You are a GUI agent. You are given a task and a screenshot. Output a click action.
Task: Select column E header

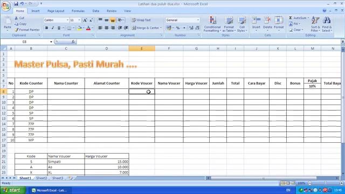point(142,48)
